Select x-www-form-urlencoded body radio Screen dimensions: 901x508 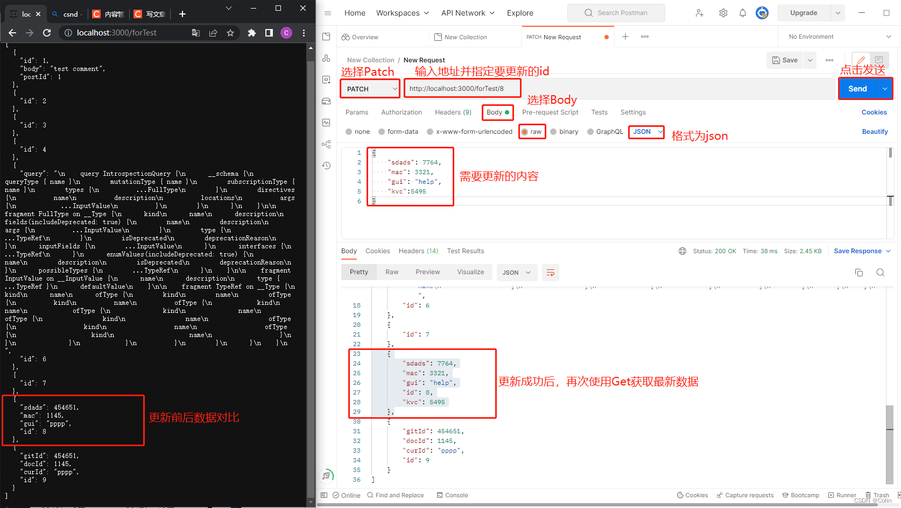point(430,132)
